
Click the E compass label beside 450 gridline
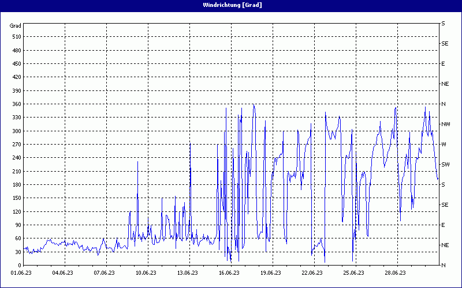(x=443, y=64)
